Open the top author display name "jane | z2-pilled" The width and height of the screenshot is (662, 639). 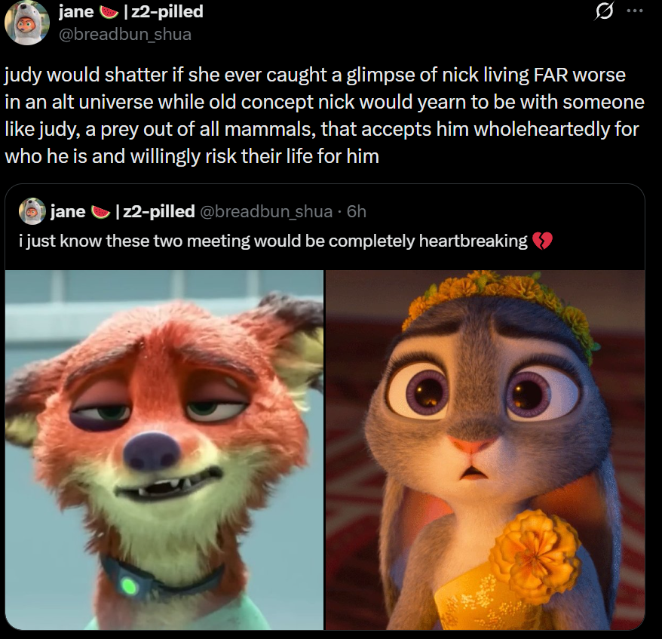[131, 11]
